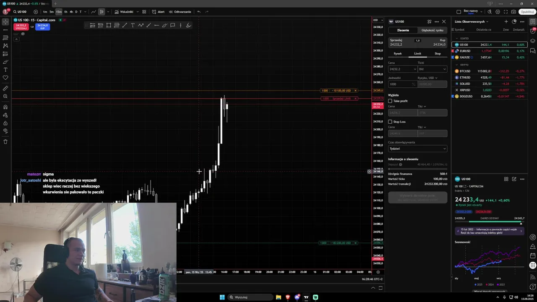Click the red SPRZEDAJ button on chart

click(21, 27)
